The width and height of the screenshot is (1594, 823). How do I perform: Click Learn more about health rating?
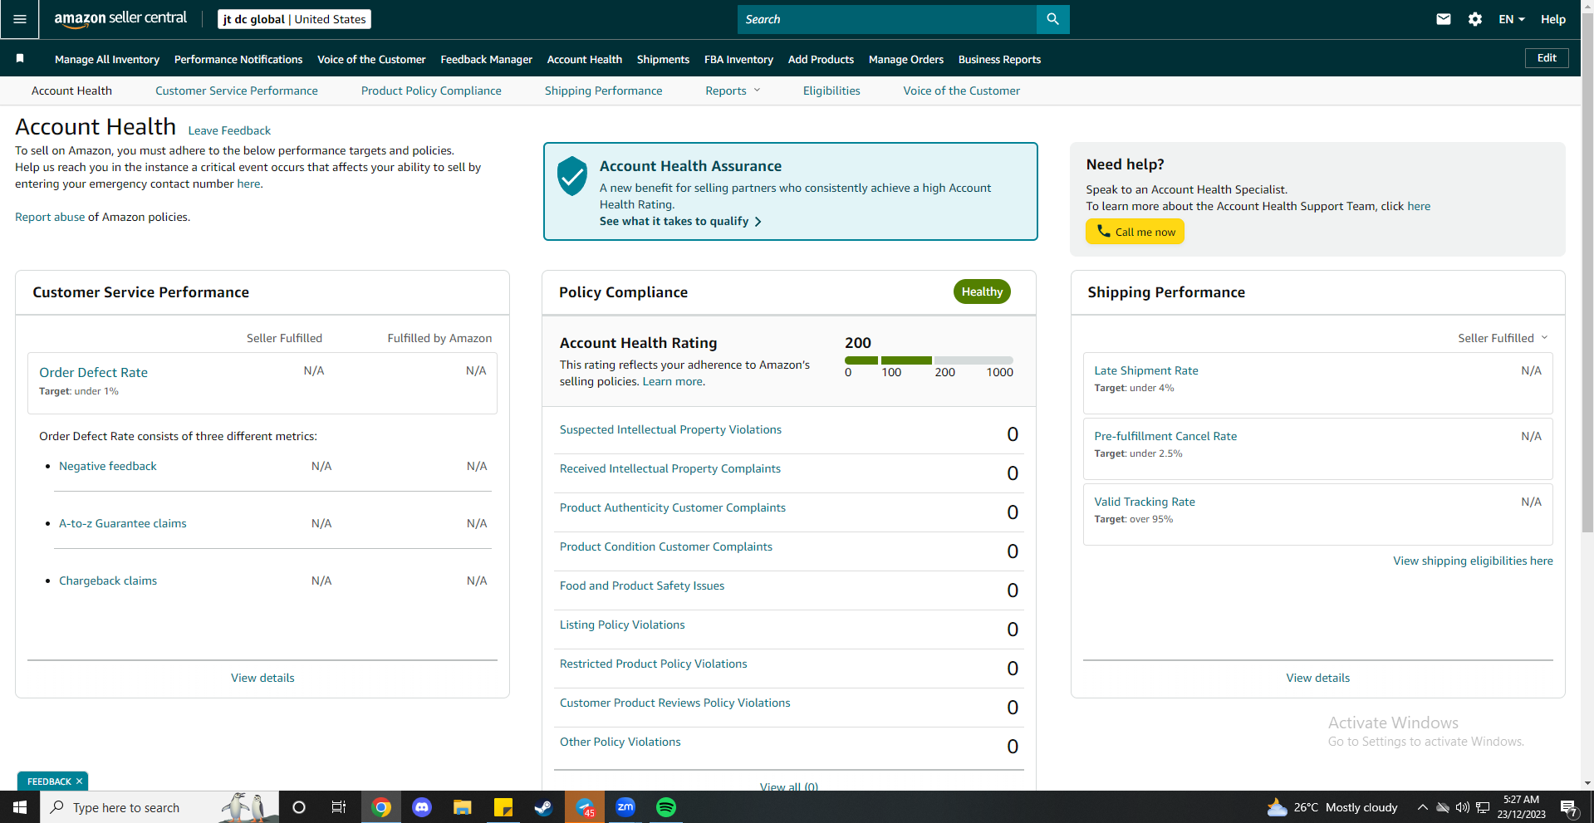pos(672,381)
